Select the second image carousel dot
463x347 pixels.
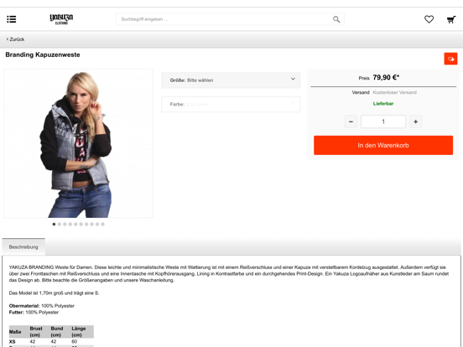coord(60,225)
